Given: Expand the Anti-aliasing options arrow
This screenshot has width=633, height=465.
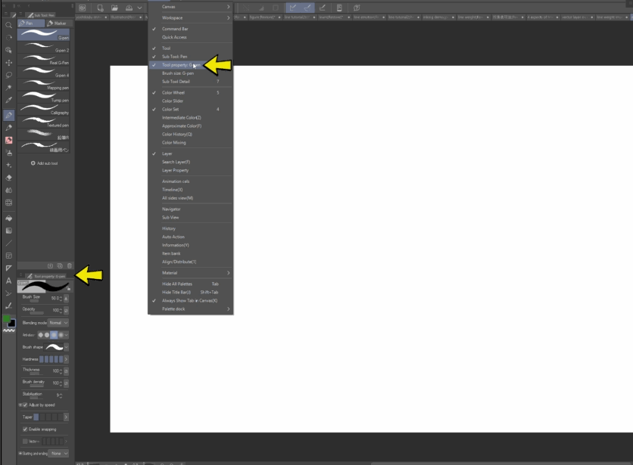Looking at the screenshot, I should point(66,335).
